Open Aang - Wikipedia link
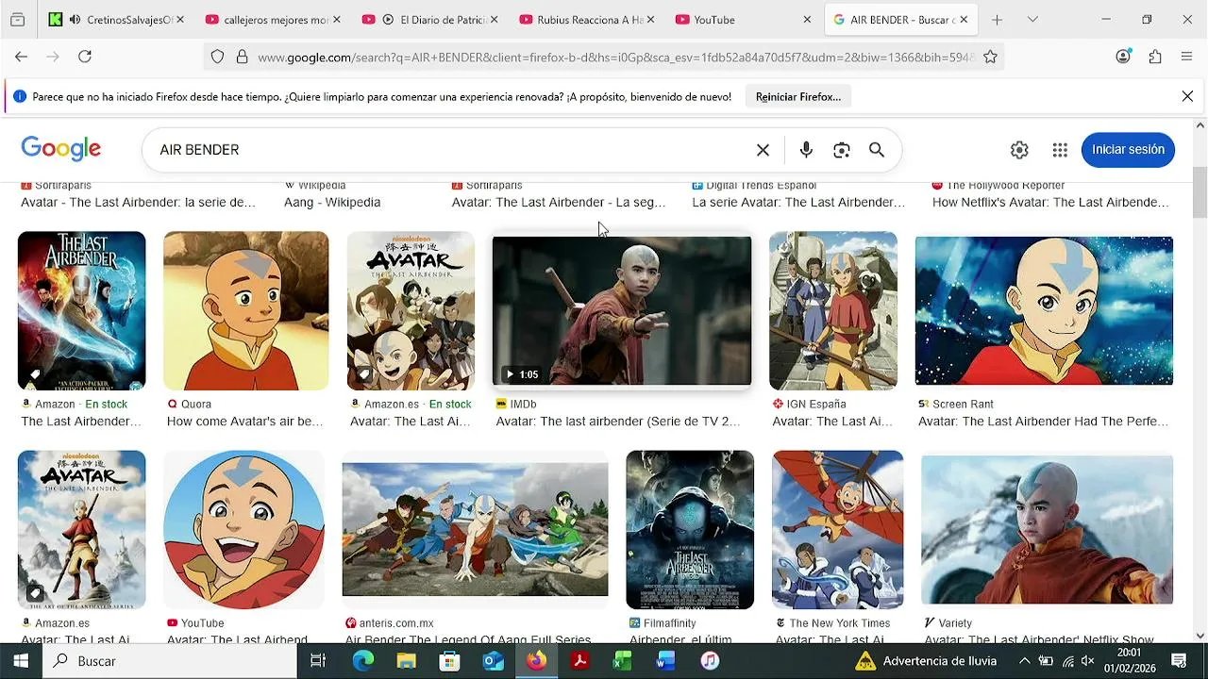Image resolution: width=1208 pixels, height=679 pixels. point(332,203)
